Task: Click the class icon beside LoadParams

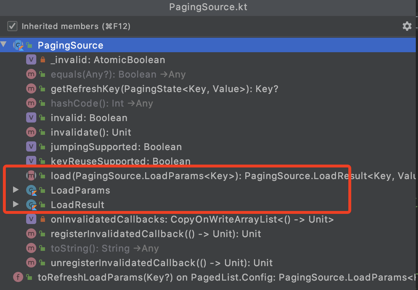Action: (x=31, y=190)
